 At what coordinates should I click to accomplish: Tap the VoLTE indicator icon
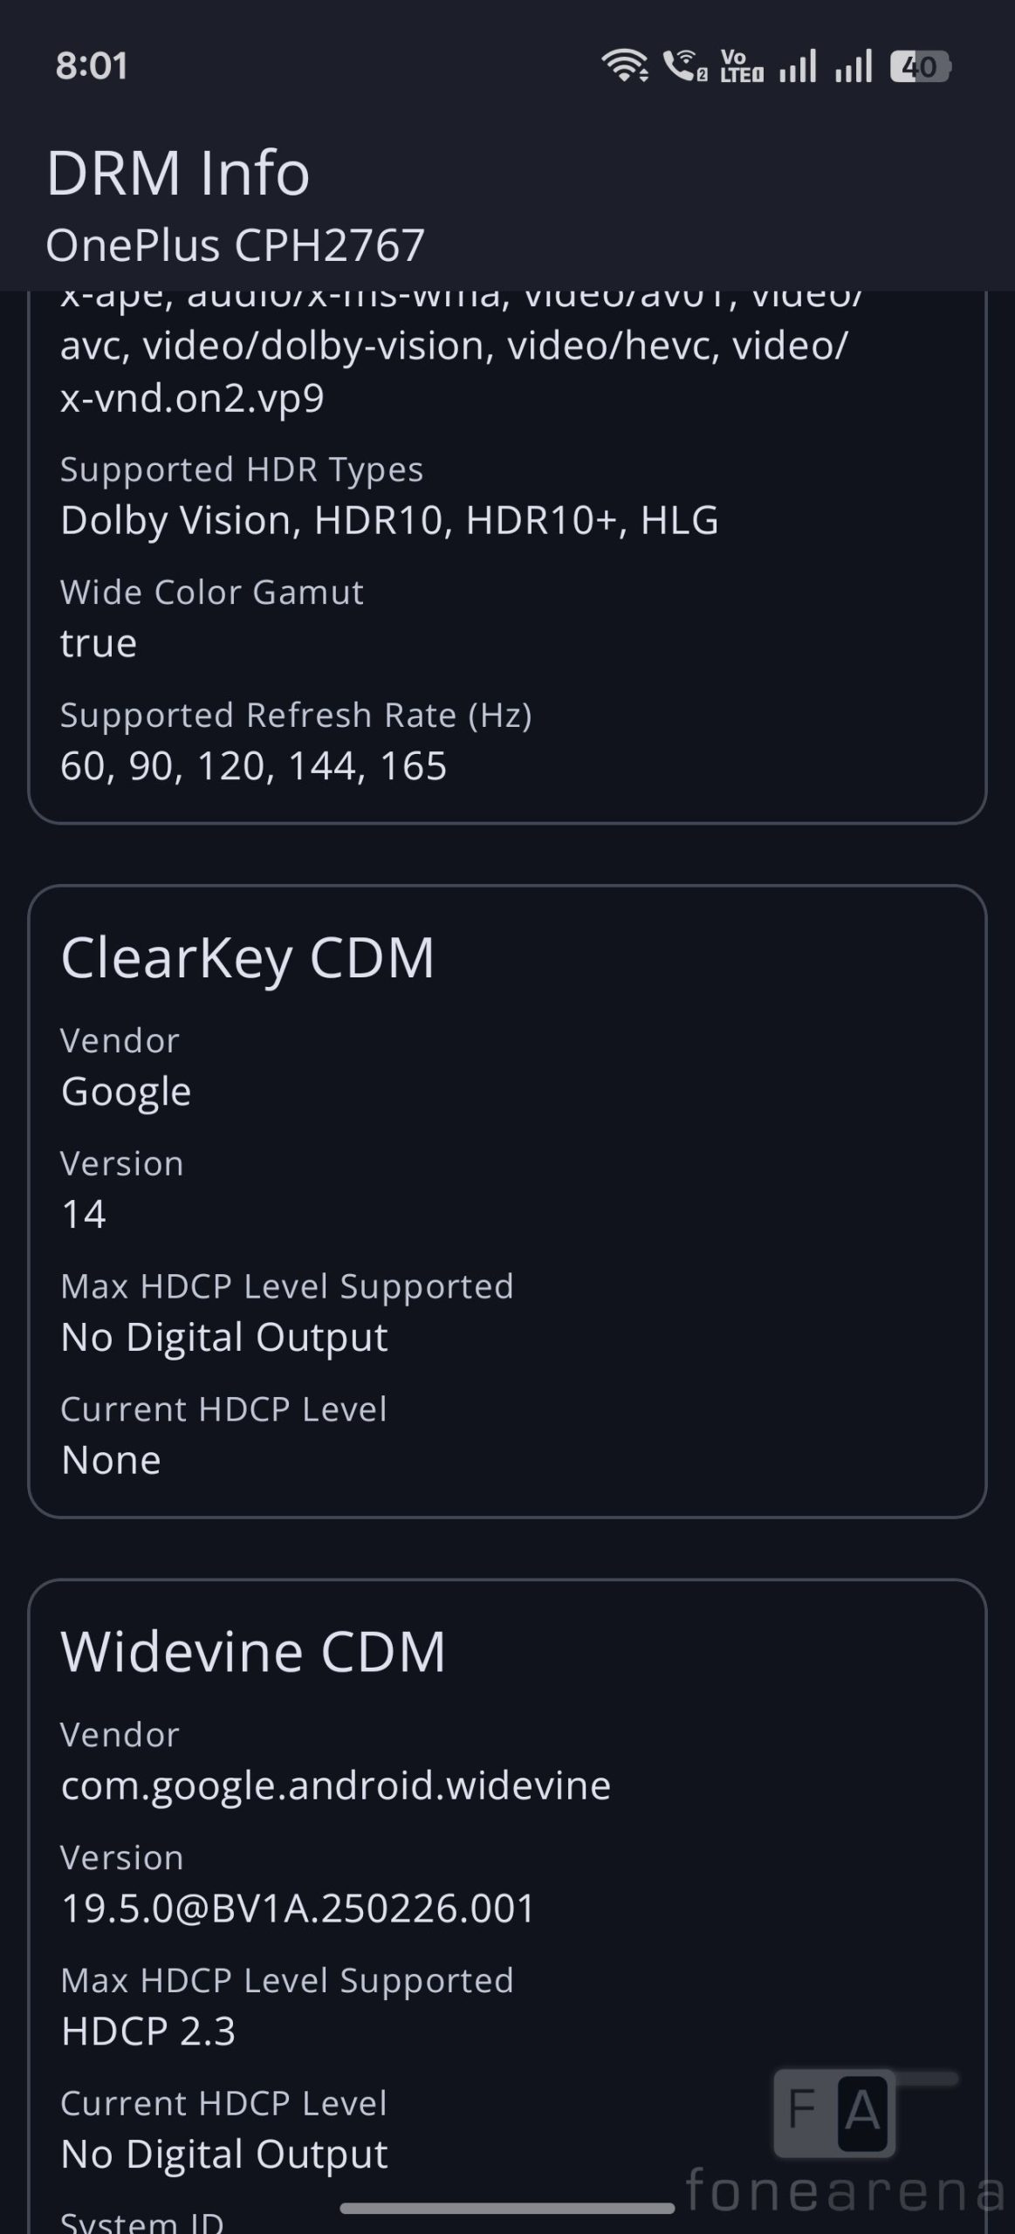(742, 65)
